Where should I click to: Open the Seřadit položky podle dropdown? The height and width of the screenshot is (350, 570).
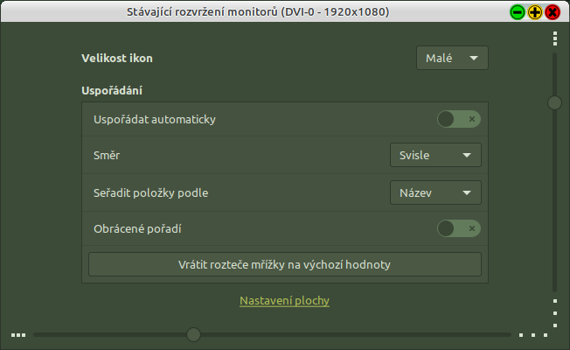[434, 192]
